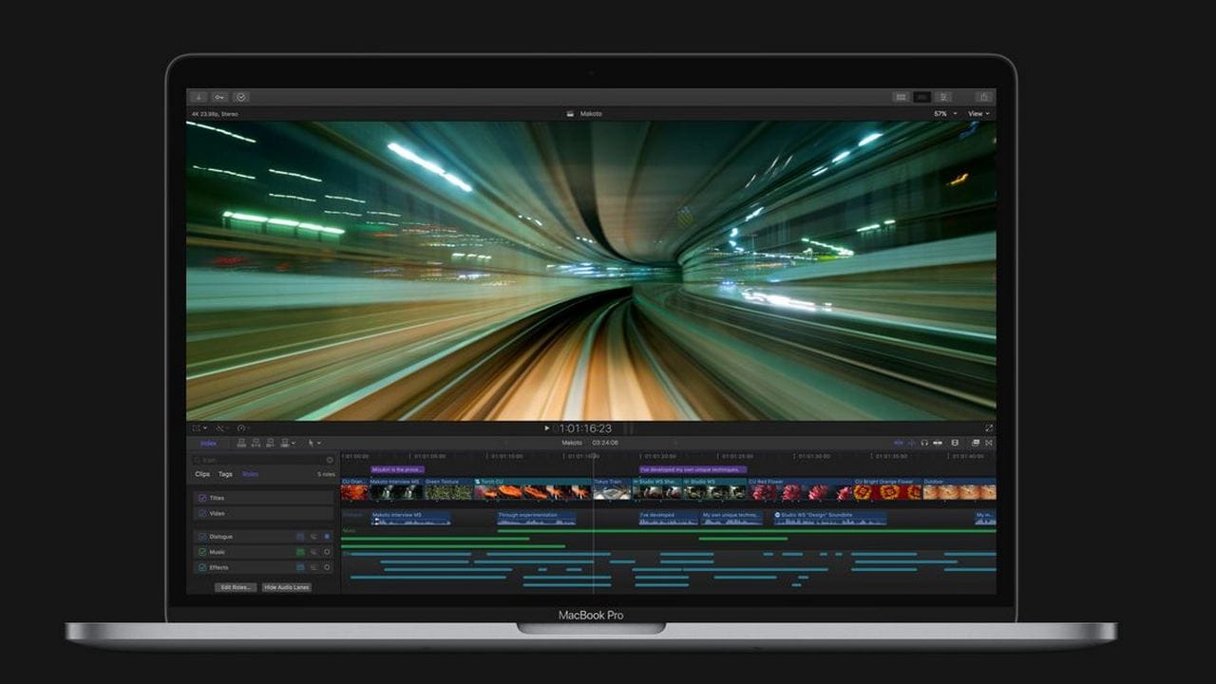1216x684 pixels.
Task: Toggle Effects subrole lanes icon
Action: pyautogui.click(x=314, y=567)
